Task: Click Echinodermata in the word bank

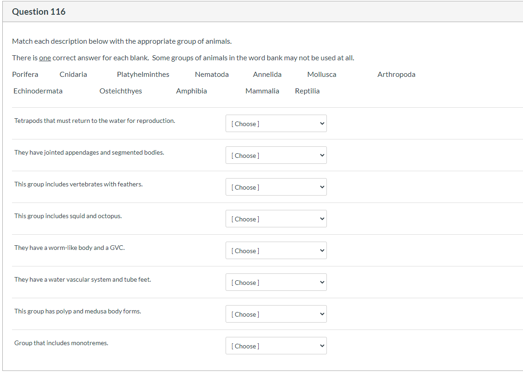Action: (38, 91)
